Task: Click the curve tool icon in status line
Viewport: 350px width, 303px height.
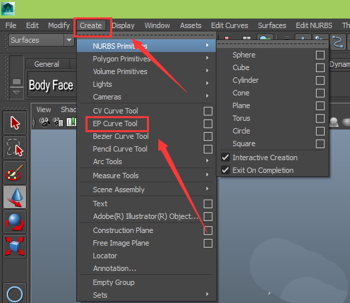Action: [x=338, y=42]
